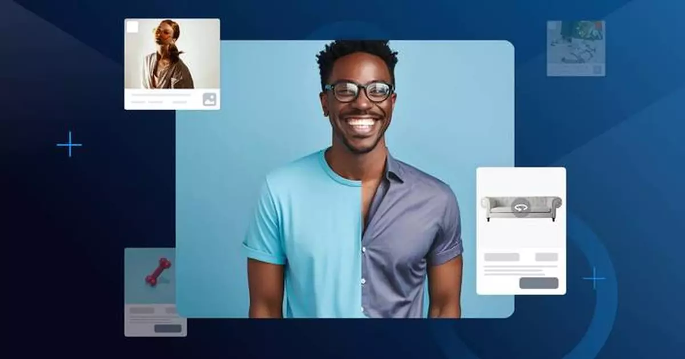Switch to the photo post card tab
The width and height of the screenshot is (685, 359).
coord(171,63)
